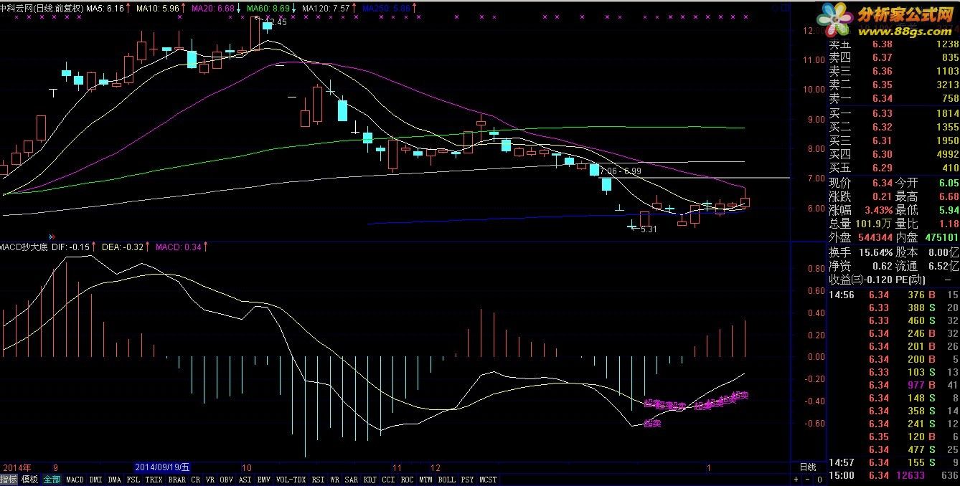Select the SAR indicator
Viewport: 960px width, 486px height.
pyautogui.click(x=352, y=480)
